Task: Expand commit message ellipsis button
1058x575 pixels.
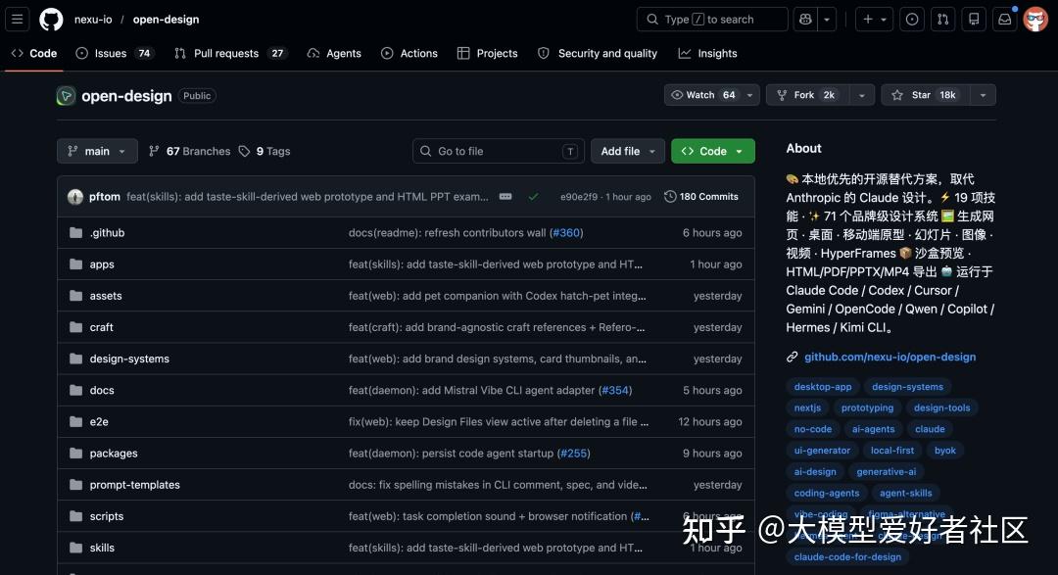Action: point(505,196)
